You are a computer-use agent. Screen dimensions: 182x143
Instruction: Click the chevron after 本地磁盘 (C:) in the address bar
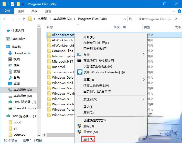click(75, 19)
